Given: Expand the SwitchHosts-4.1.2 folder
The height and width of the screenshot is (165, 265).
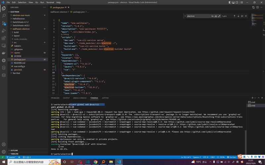Looking at the screenshot, I should [x=21, y=22].
